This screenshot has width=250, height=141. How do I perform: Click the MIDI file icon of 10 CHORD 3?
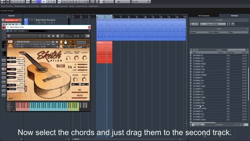[191, 58]
